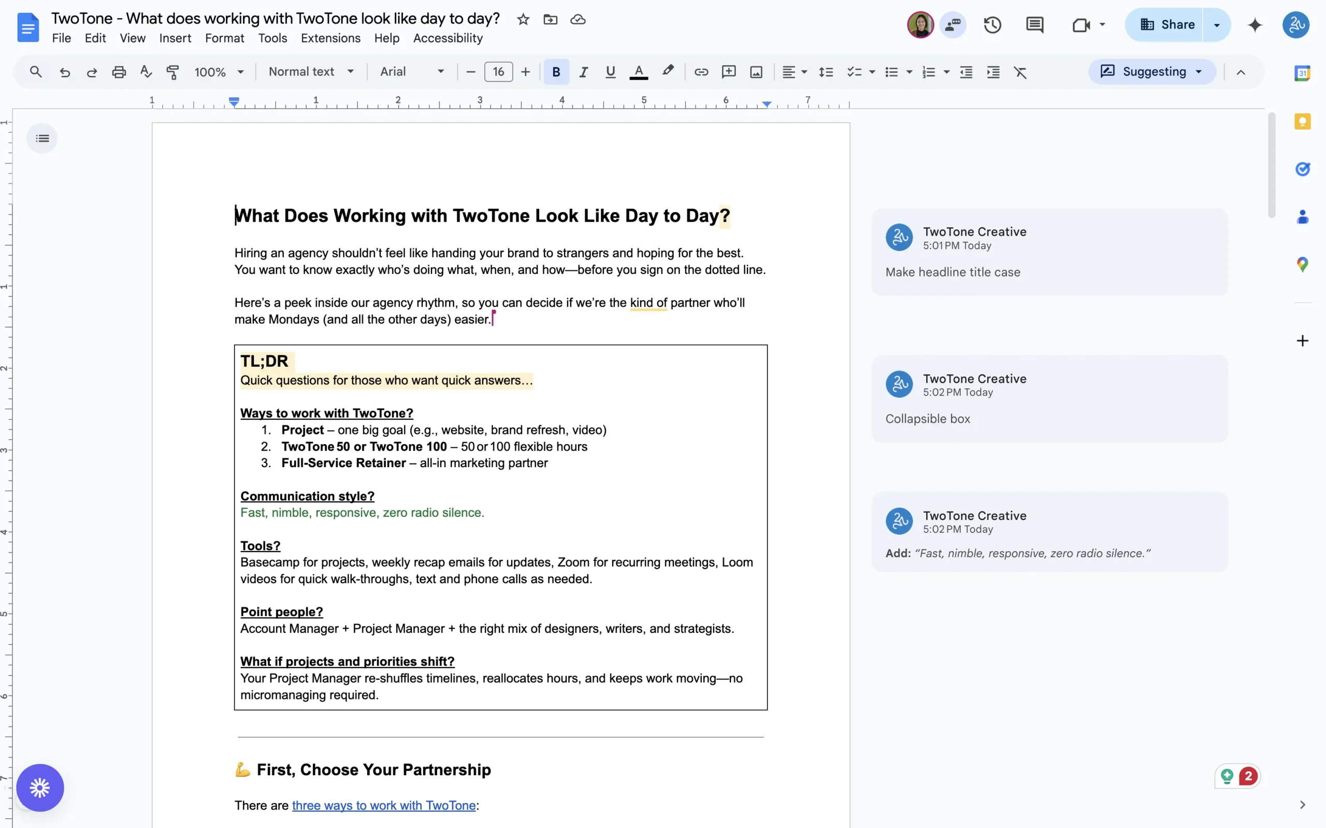Toggle underline formatting
The height and width of the screenshot is (828, 1326).
click(x=610, y=72)
